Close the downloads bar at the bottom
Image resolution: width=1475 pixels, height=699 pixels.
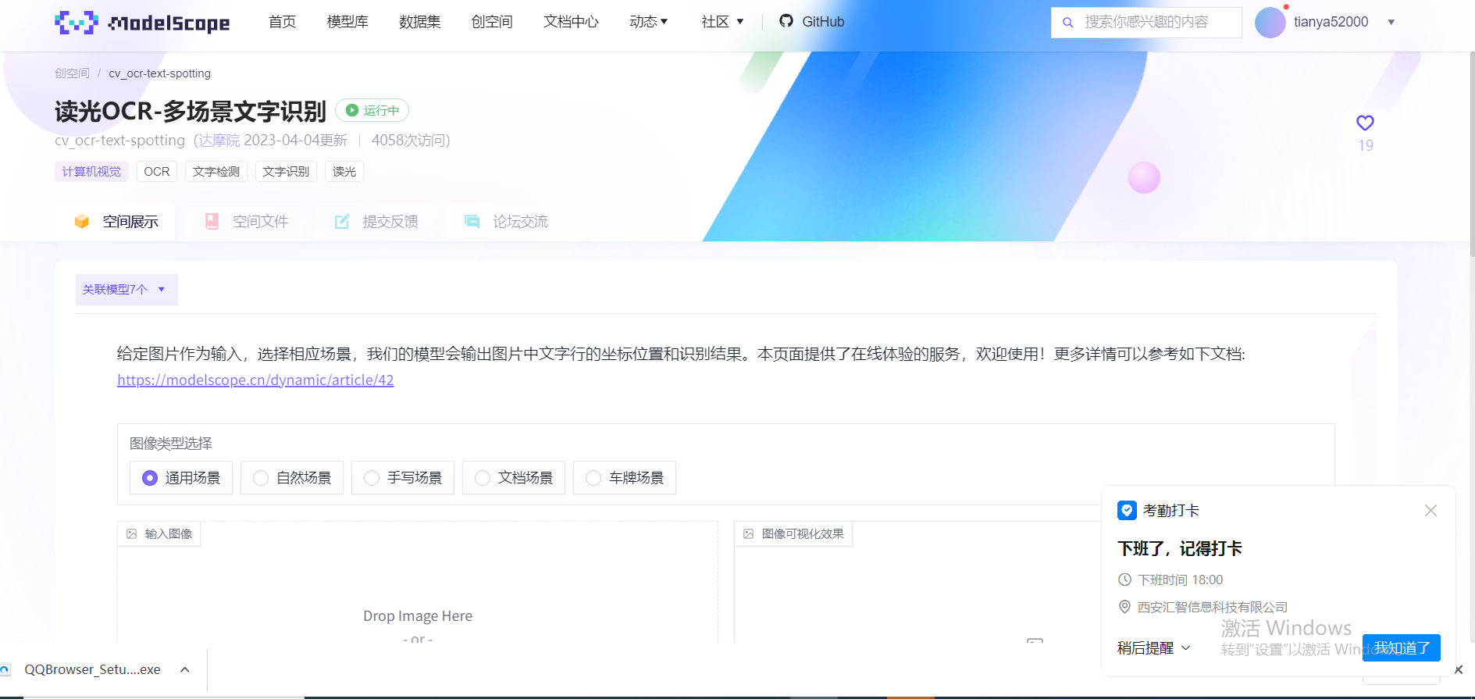1459,669
